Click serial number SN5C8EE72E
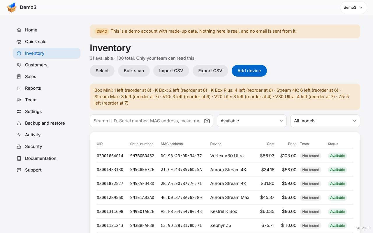The height and width of the screenshot is (233, 373). tap(142, 170)
